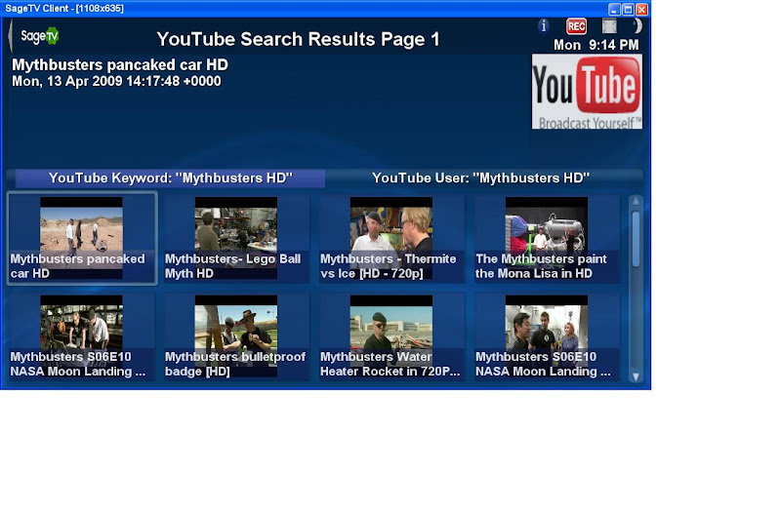Click scroll up arrow of results list

(636, 201)
